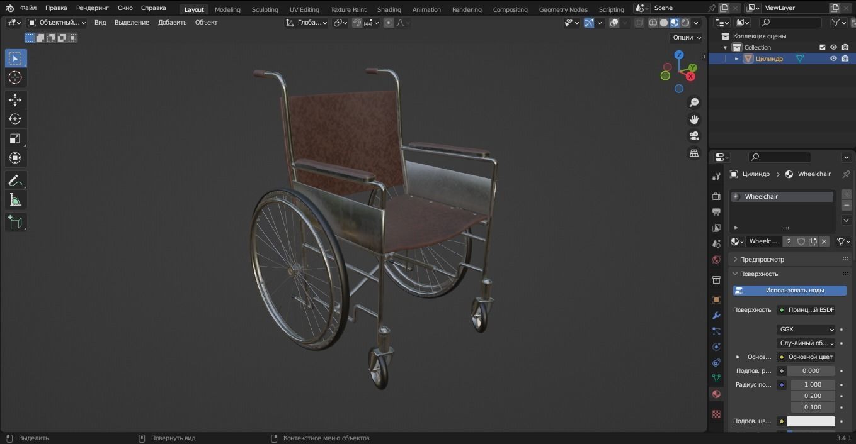Viewport: 856px width, 444px height.
Task: Open the Object Data properties tab
Action: 716,378
